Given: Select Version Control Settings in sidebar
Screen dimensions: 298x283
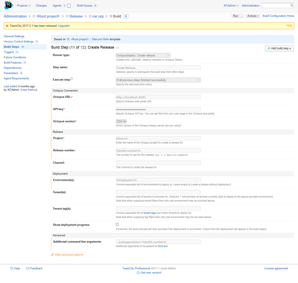Looking at the screenshot, I should click(19, 42).
